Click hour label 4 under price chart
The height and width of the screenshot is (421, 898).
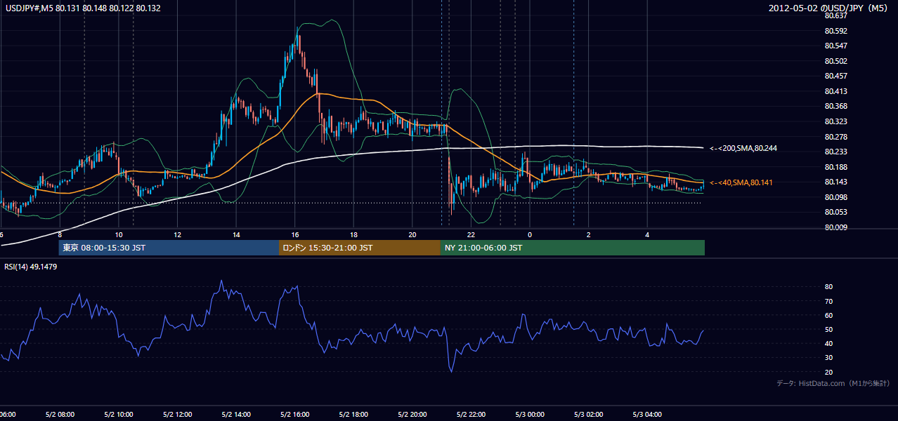pyautogui.click(x=647, y=234)
